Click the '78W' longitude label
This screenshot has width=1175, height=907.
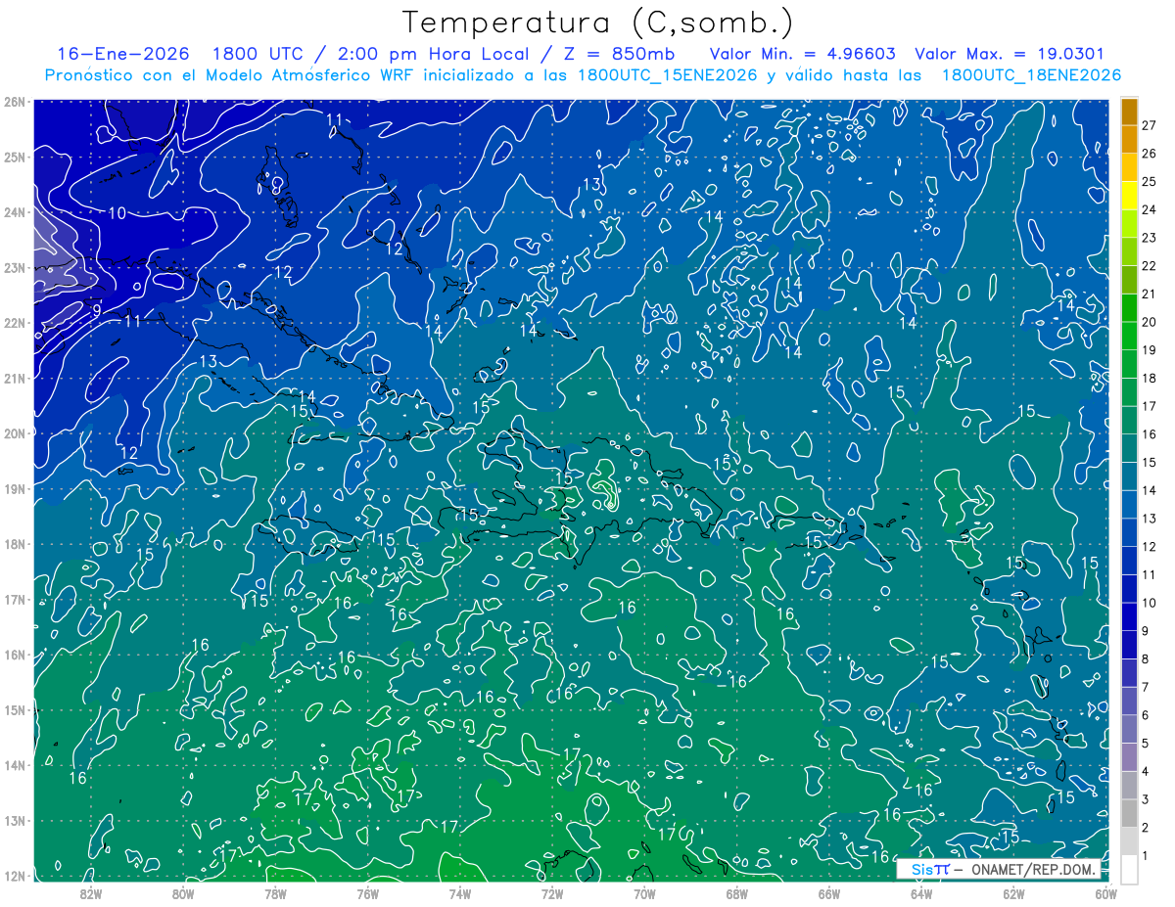coord(275,893)
